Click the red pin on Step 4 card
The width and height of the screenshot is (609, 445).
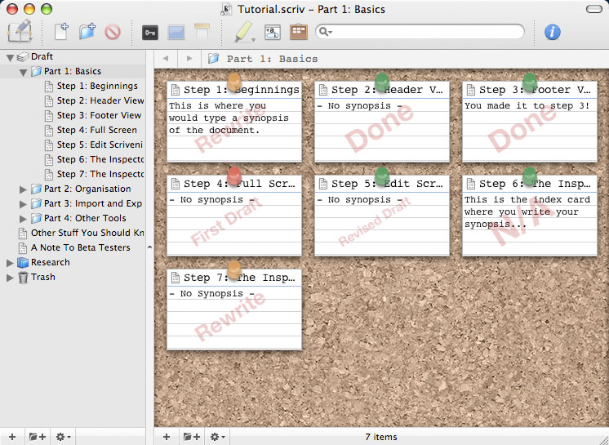tap(234, 175)
